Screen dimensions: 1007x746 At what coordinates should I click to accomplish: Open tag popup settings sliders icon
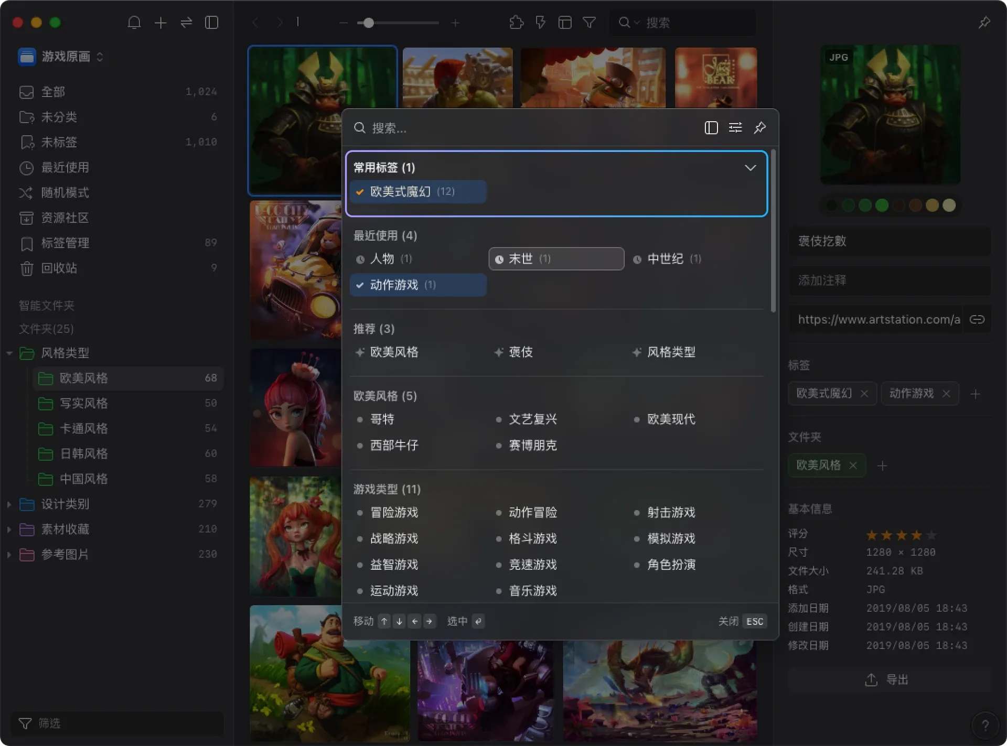735,127
